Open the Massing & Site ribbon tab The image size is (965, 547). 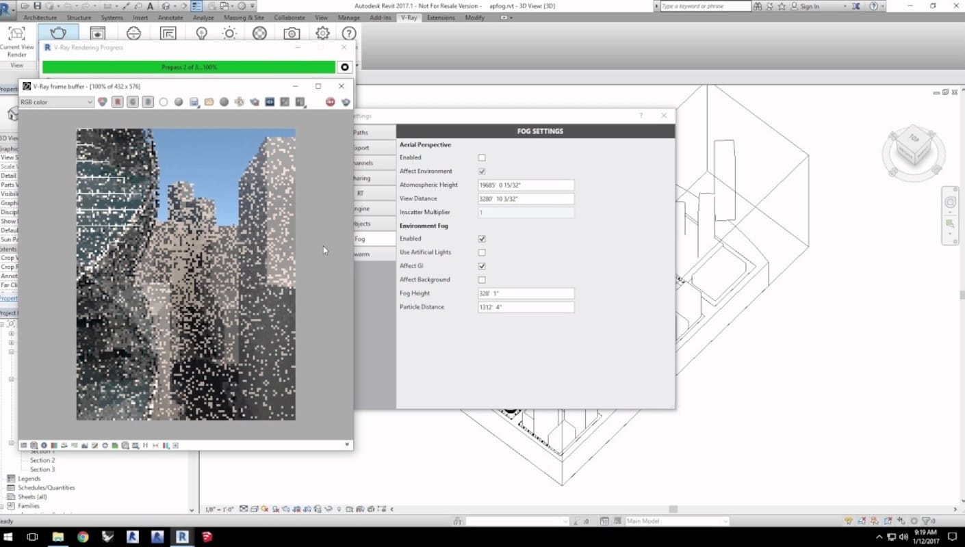[x=244, y=18]
